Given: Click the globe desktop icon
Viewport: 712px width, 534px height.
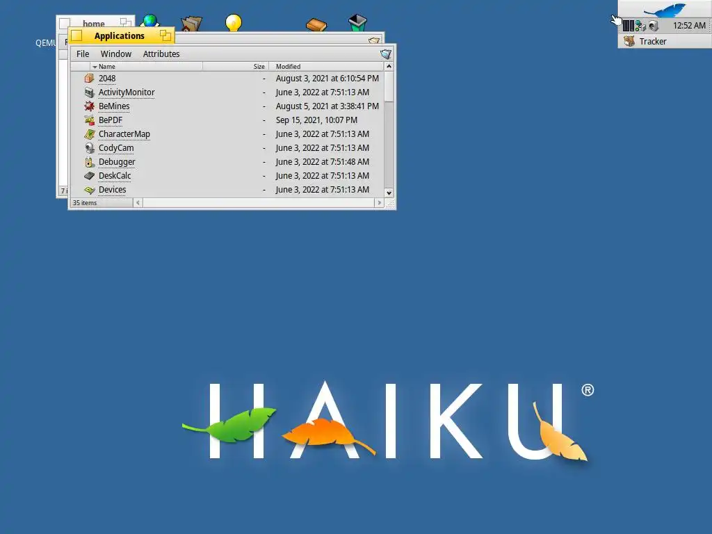Looking at the screenshot, I should point(150,21).
